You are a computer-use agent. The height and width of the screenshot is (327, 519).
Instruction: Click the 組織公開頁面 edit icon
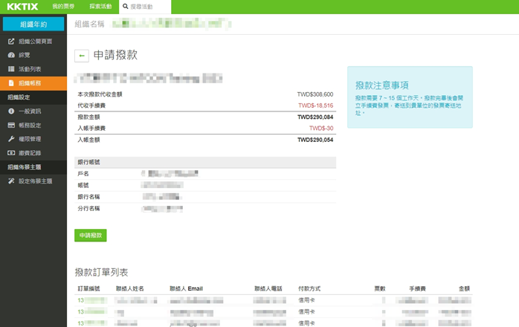11,41
